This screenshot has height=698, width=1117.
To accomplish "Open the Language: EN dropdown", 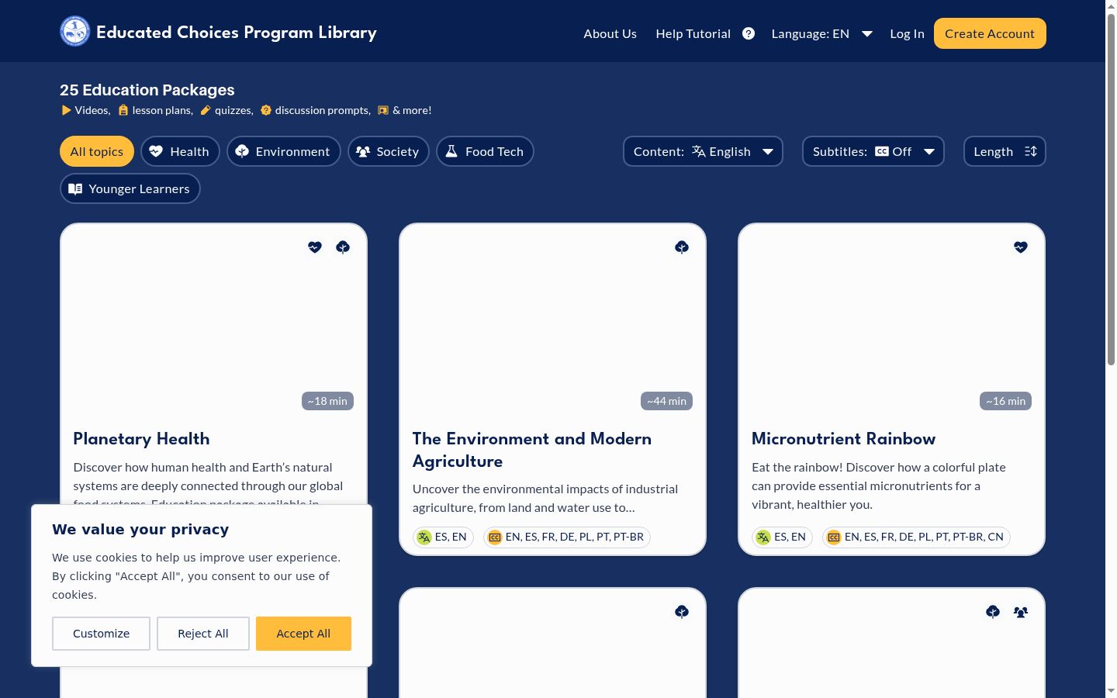I will pos(822,33).
